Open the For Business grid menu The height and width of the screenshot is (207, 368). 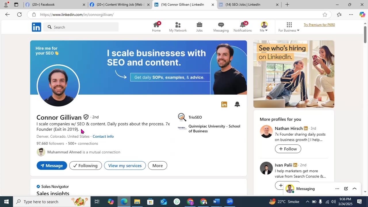click(289, 27)
